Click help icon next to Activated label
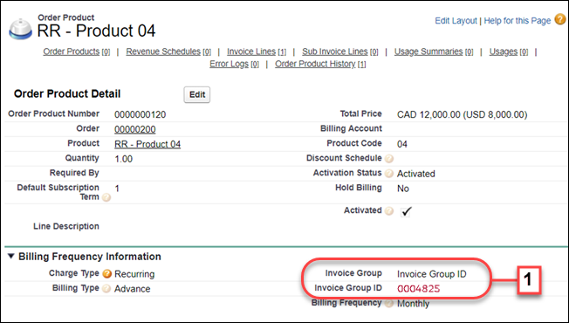 389,211
